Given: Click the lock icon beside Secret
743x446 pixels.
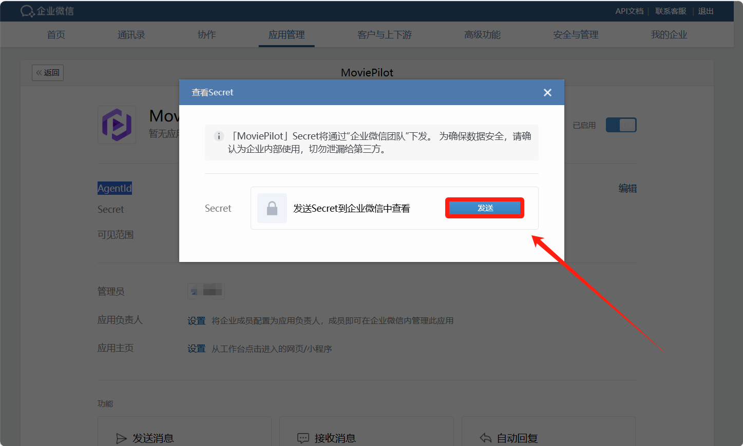Looking at the screenshot, I should (272, 208).
